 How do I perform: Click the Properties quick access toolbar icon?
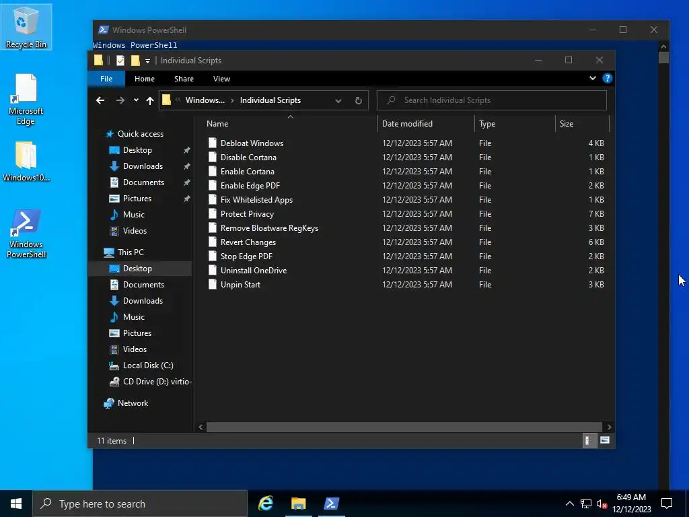120,61
